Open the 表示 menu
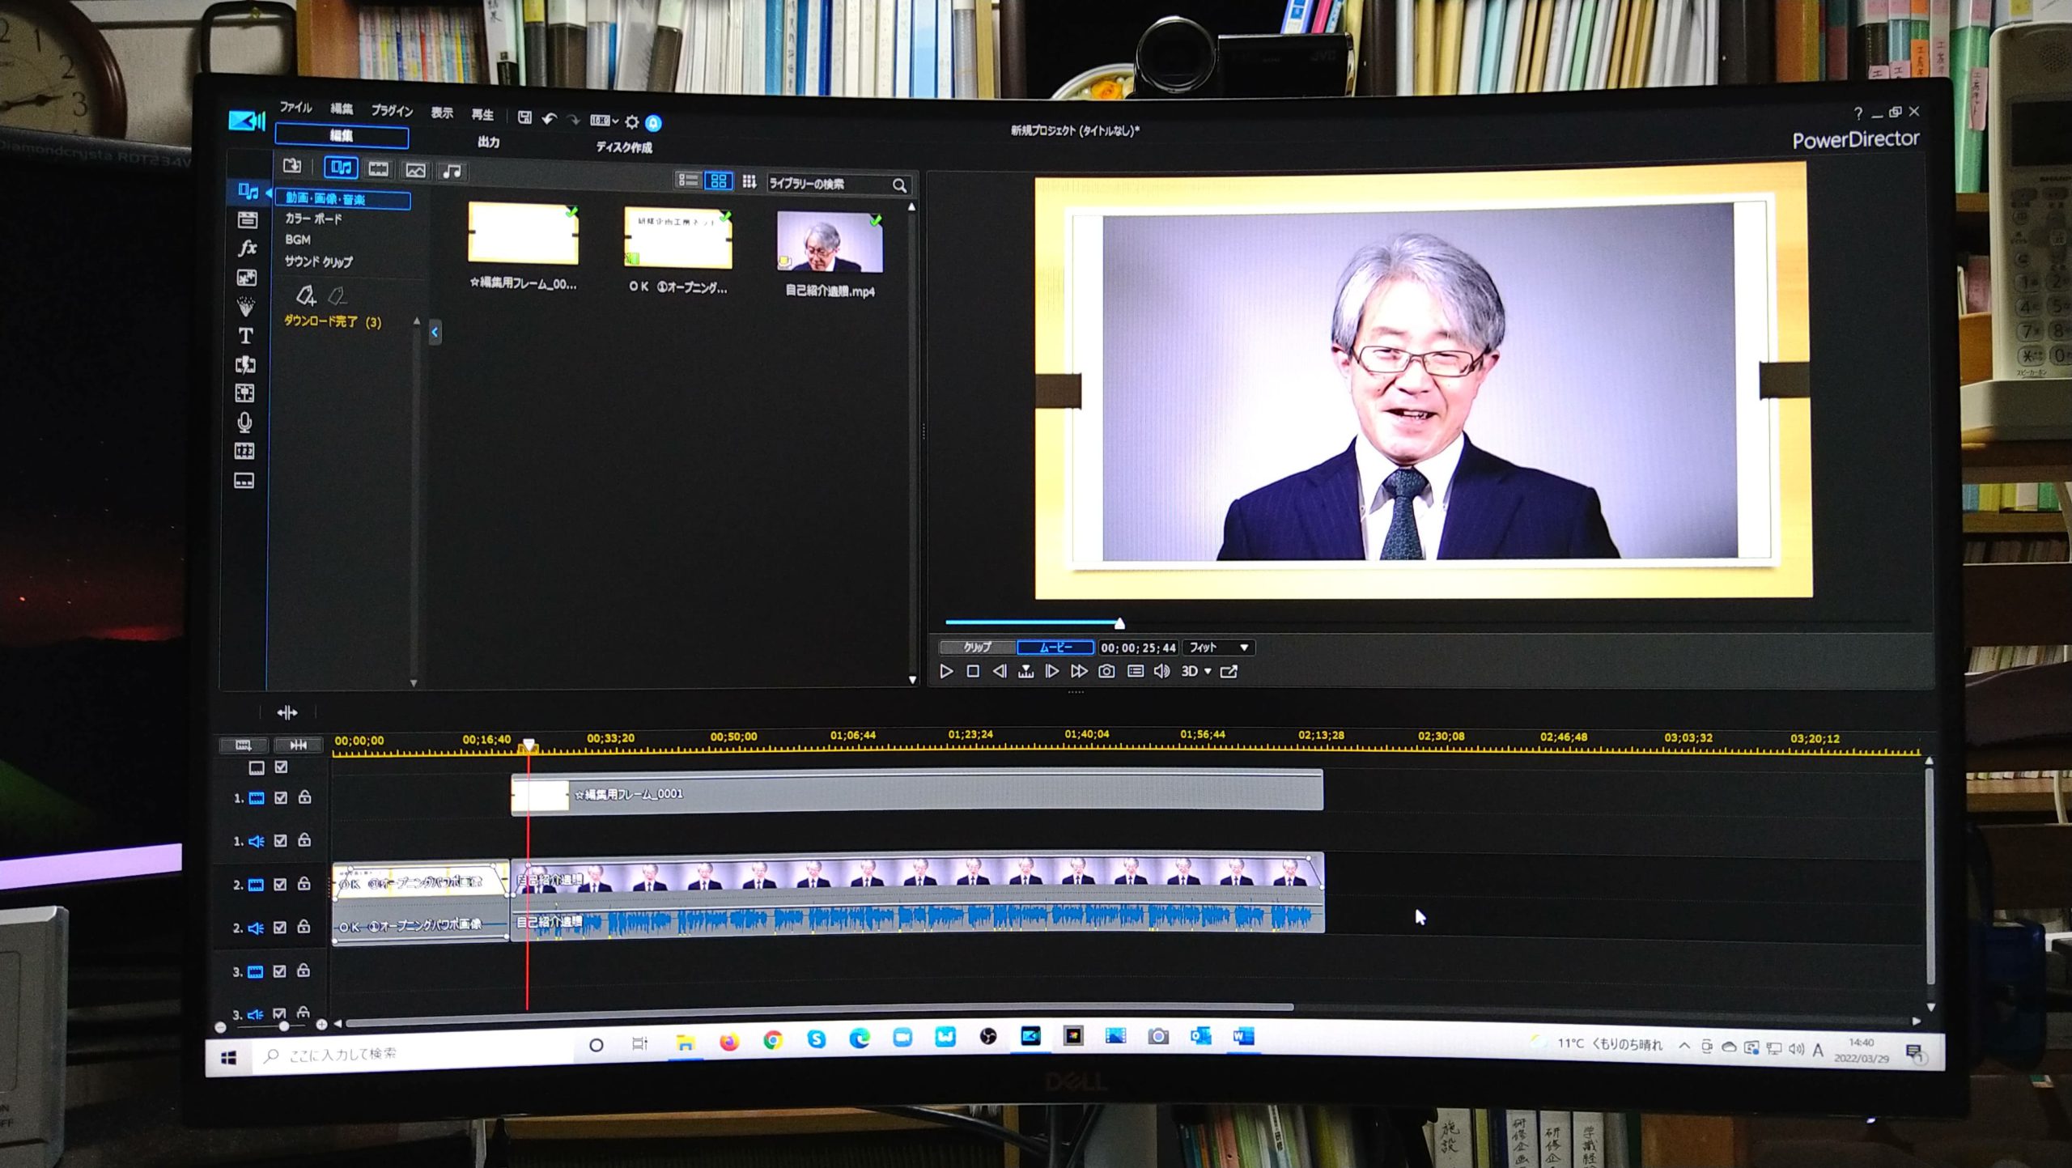This screenshot has width=2072, height=1168. 442,113
